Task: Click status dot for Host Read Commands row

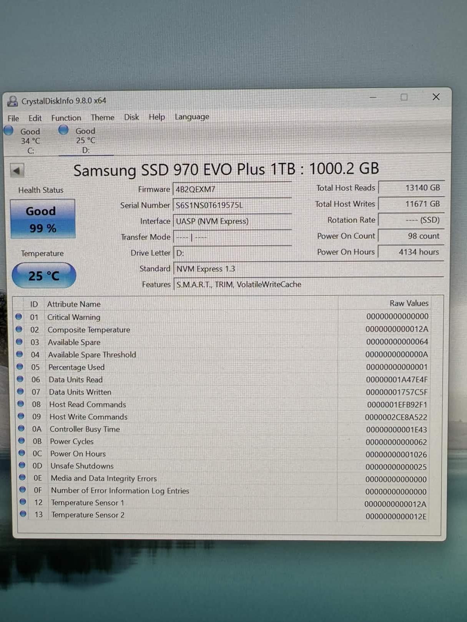Action: 21,404
